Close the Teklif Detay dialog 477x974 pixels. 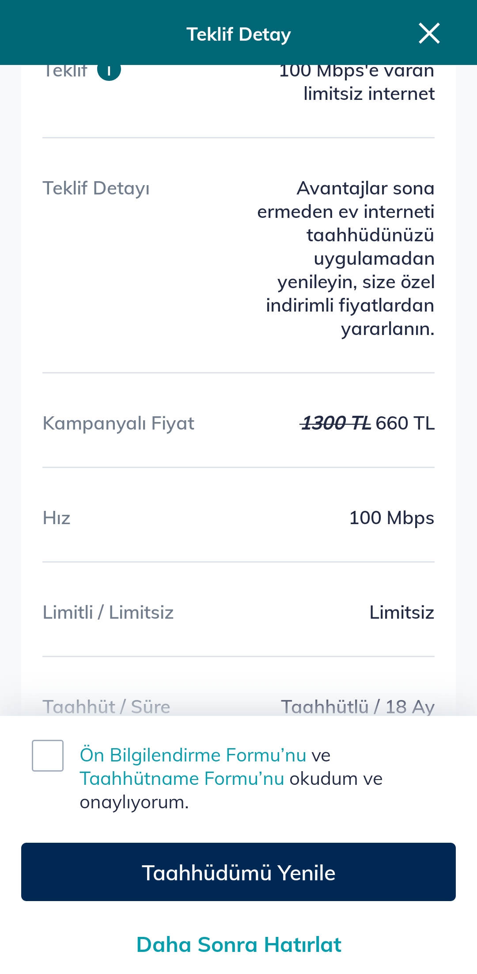pos(429,34)
